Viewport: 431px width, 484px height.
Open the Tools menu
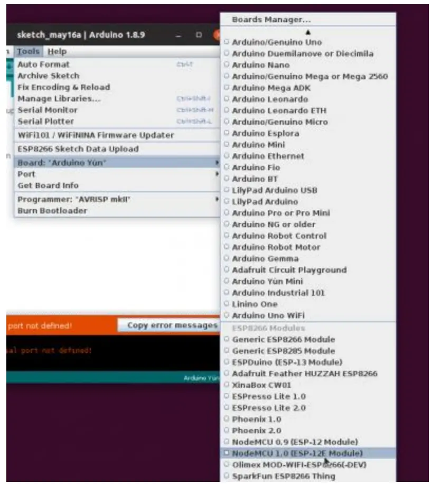28,52
